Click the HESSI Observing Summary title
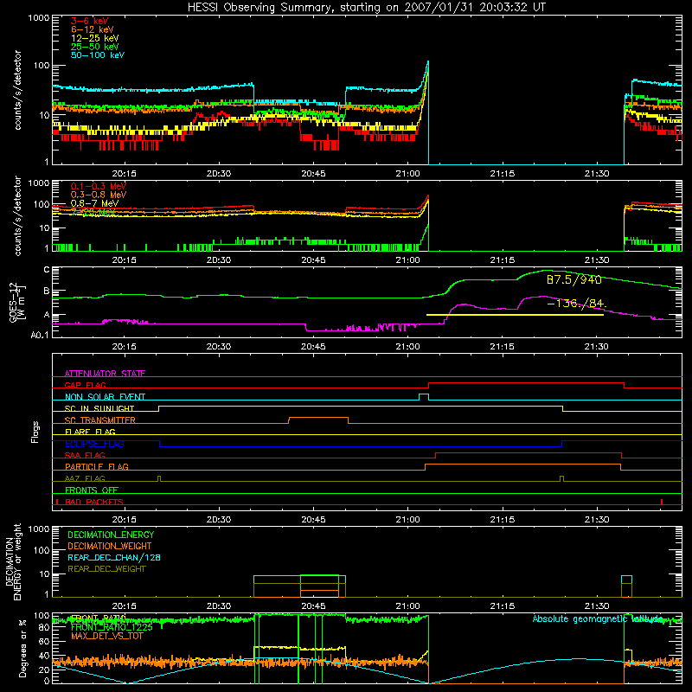Screen dimensions: 692x692 click(367, 8)
